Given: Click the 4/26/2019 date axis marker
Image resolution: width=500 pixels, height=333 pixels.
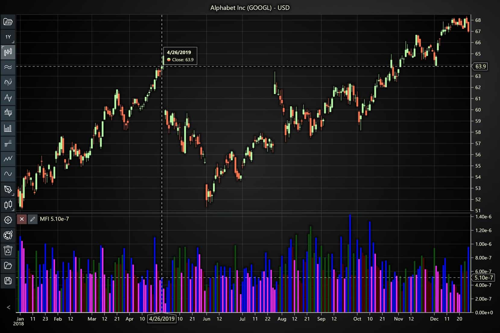Looking at the screenshot, I should (x=162, y=319).
